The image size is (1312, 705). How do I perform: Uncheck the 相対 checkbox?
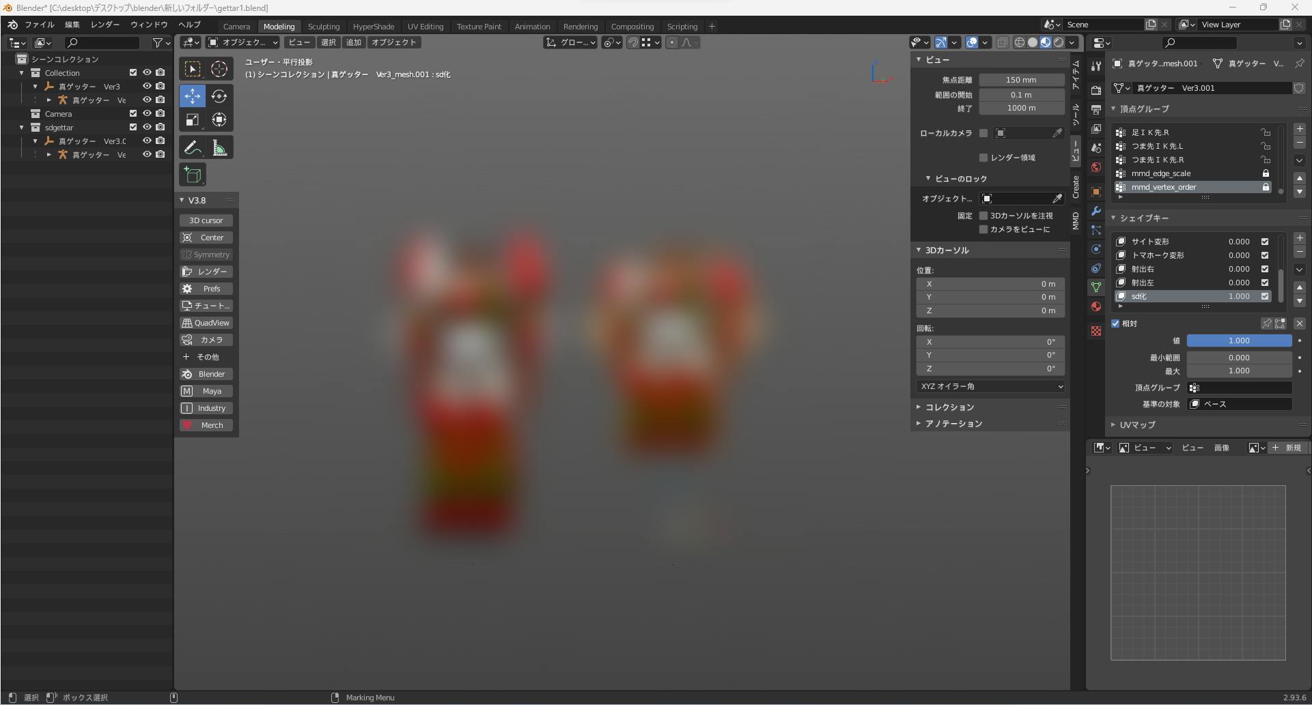pyautogui.click(x=1115, y=323)
